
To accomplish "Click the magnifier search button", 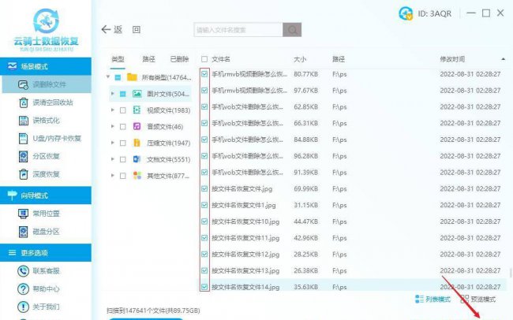I will 292,30.
